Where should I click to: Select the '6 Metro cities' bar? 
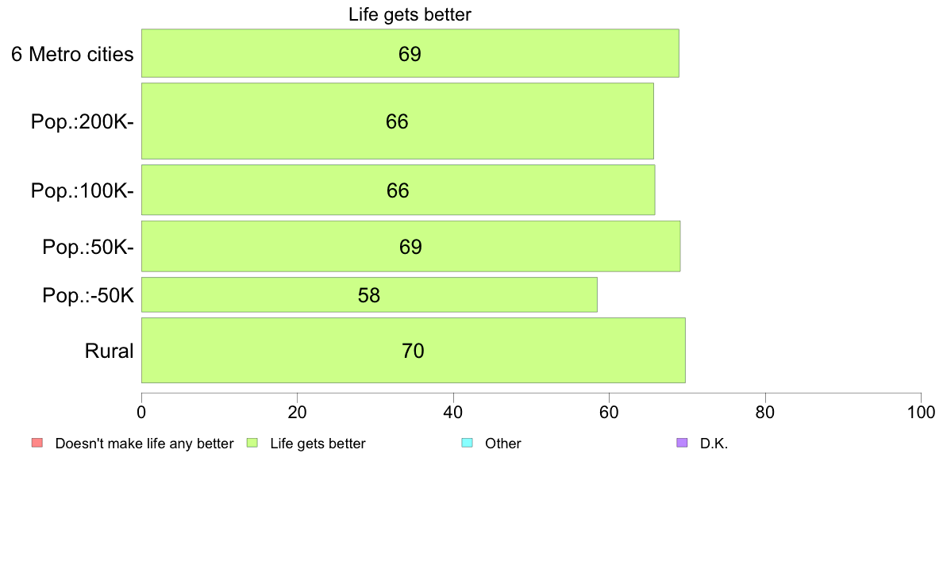[410, 53]
